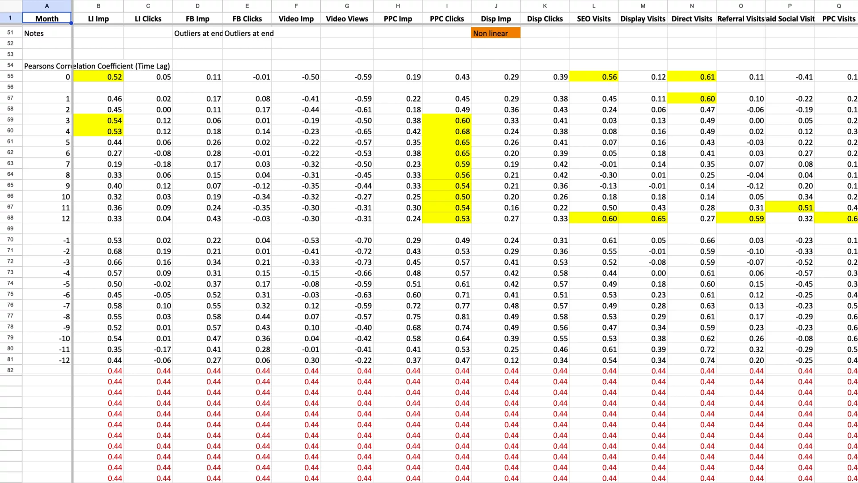Click row 55 header number
The width and height of the screenshot is (858, 483).
(x=10, y=76)
